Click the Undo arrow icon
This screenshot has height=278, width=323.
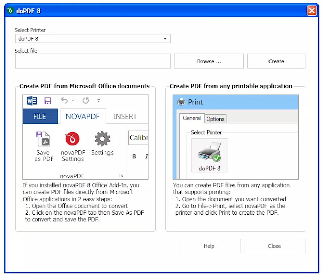tap(64, 101)
